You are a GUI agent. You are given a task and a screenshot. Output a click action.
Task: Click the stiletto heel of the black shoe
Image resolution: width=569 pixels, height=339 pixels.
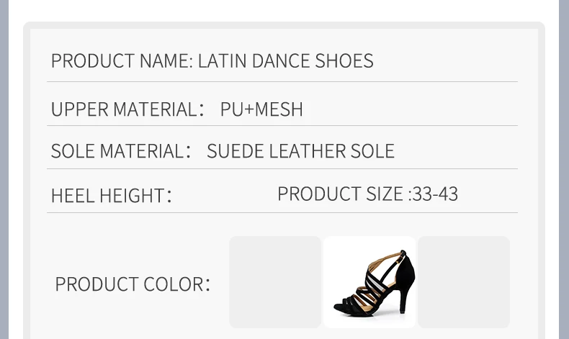(x=403, y=301)
